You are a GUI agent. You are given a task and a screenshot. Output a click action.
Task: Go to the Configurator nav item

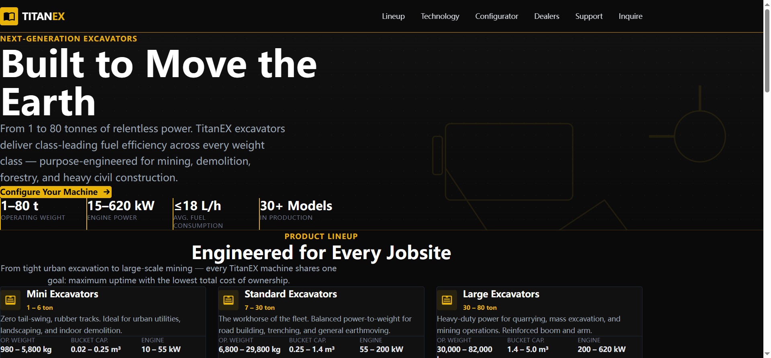(x=497, y=16)
